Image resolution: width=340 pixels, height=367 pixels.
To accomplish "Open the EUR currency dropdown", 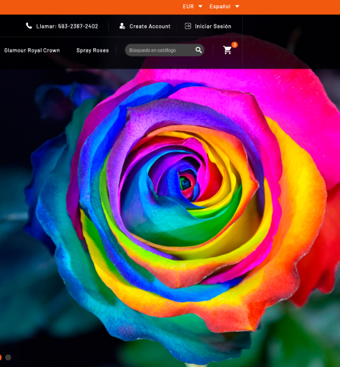I will tap(192, 6).
